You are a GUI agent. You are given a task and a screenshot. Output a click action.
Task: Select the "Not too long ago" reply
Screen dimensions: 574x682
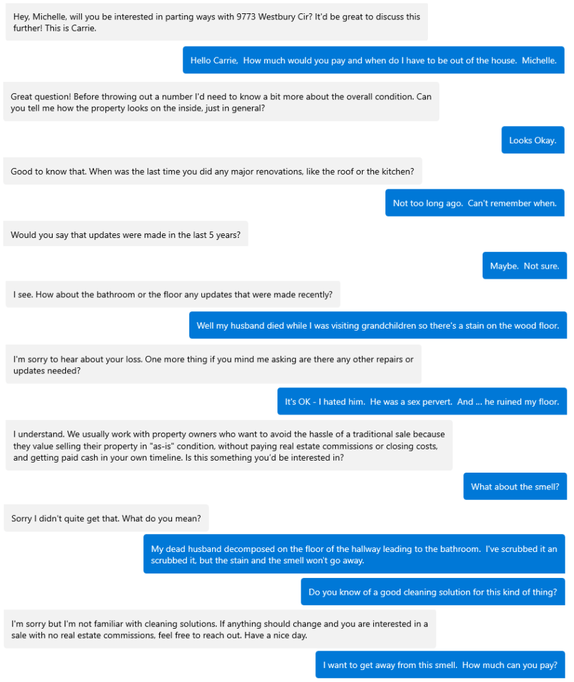coord(474,203)
